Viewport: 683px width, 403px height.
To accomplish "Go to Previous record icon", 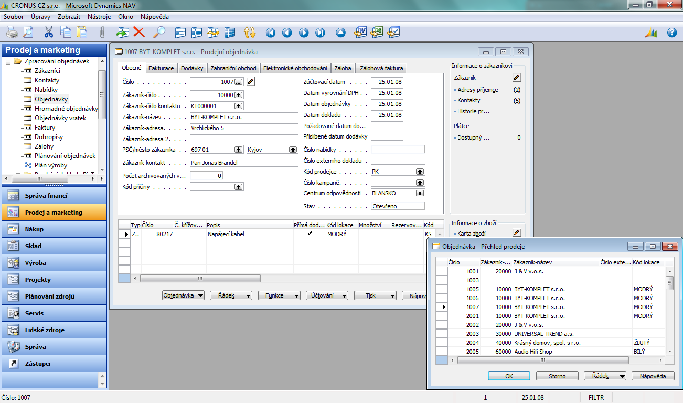I will tap(287, 33).
